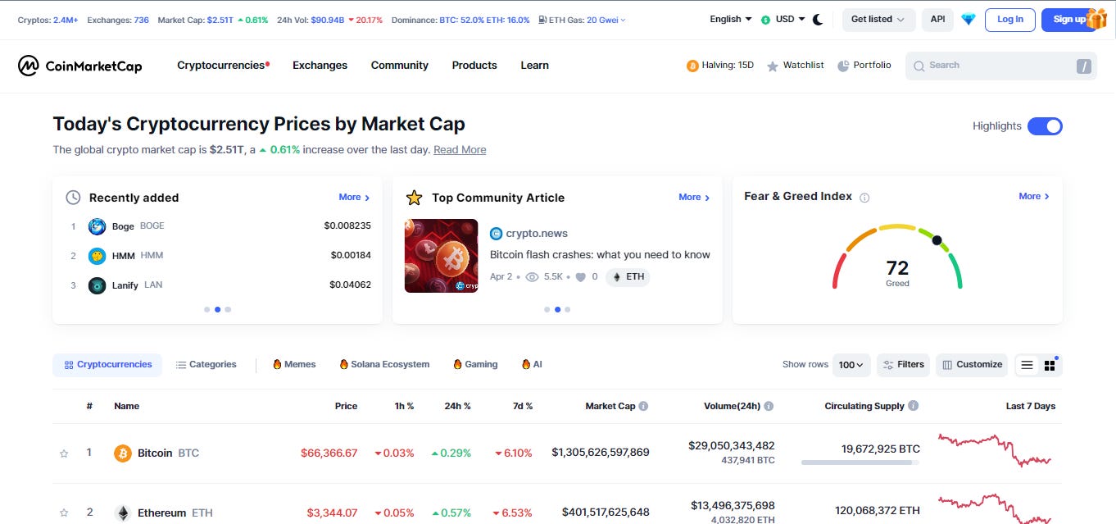Switch to grid view icon
Image resolution: width=1116 pixels, height=524 pixels.
tap(1050, 365)
